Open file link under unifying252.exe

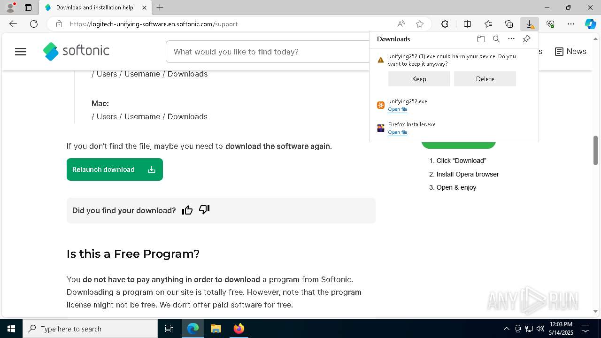point(398,109)
